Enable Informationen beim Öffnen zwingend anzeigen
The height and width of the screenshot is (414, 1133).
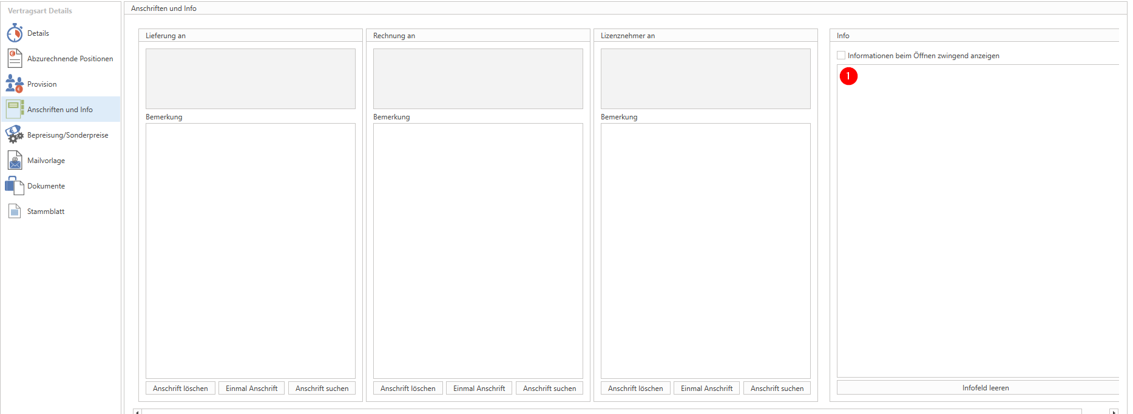pos(841,56)
